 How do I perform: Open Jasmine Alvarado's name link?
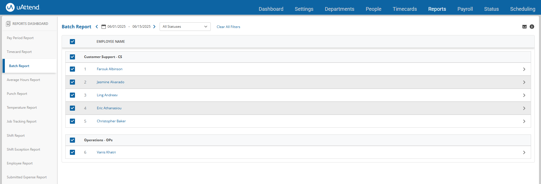click(x=110, y=82)
